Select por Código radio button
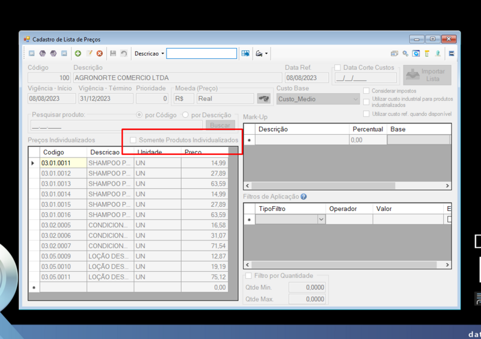481x339 pixels. 139,115
